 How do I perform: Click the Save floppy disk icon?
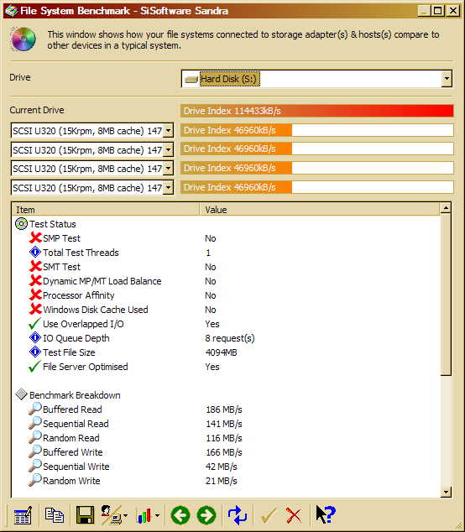pyautogui.click(x=85, y=515)
